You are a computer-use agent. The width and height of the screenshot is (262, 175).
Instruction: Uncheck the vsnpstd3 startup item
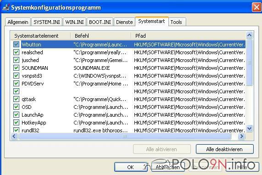point(16,76)
